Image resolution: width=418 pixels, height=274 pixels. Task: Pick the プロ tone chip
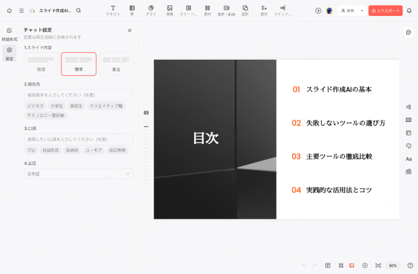tap(31, 150)
